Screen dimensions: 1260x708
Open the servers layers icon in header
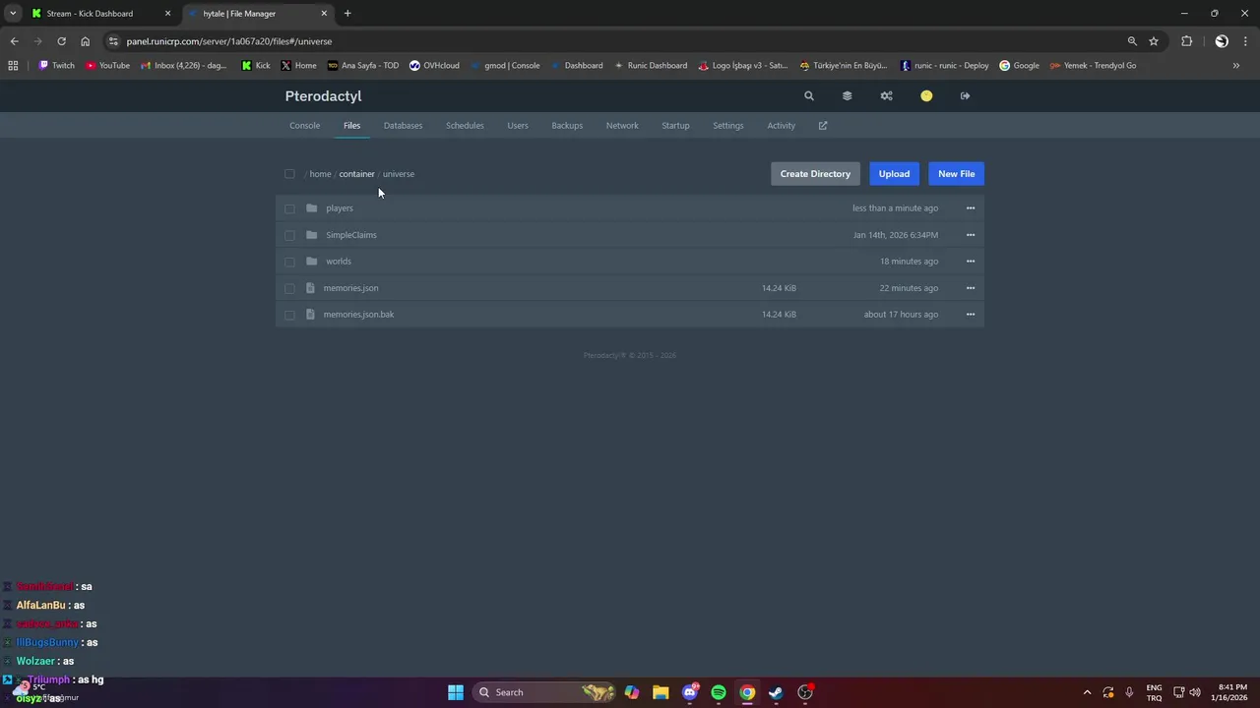848,96
